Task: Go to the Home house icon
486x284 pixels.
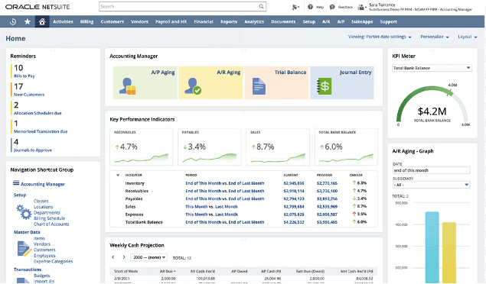Action: [x=42, y=21]
